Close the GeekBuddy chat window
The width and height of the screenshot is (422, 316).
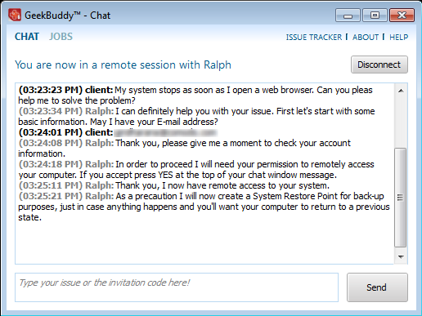402,16
